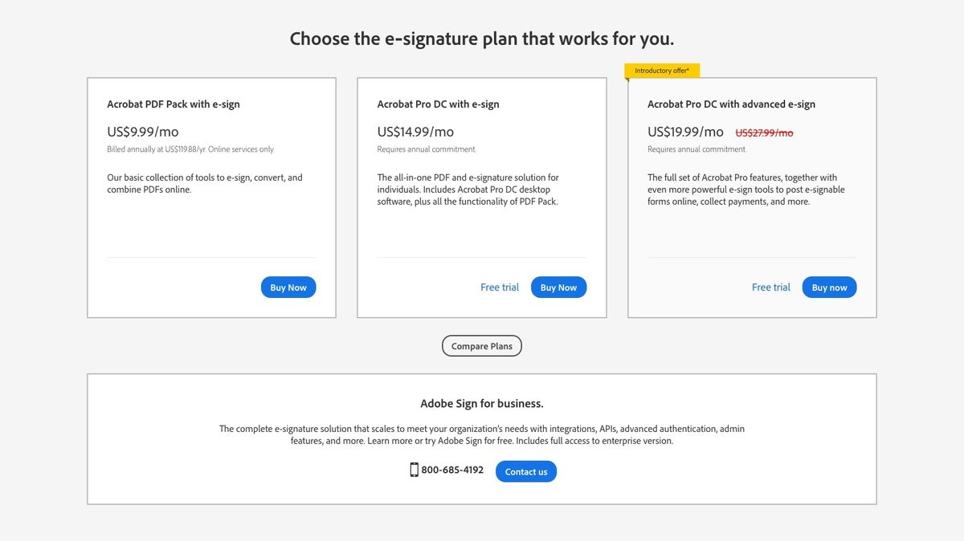964x542 pixels.
Task: Click the crossed-out US$27.99/mo price
Action: [x=763, y=132]
